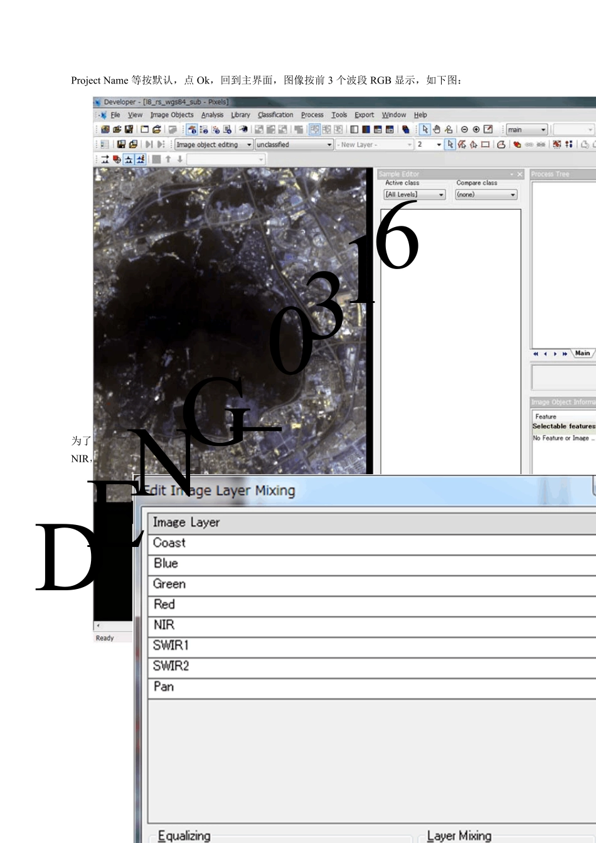
Task: Select the rectangle selection tool
Action: point(485,144)
